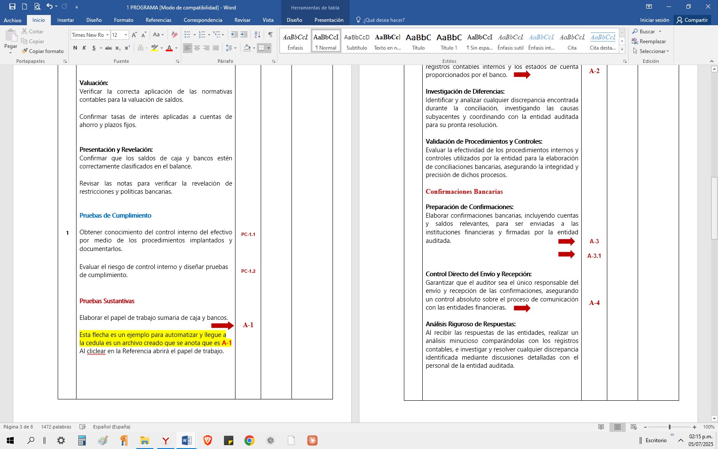Toggle italic formatting (K)
This screenshot has width=718, height=449.
[84, 48]
